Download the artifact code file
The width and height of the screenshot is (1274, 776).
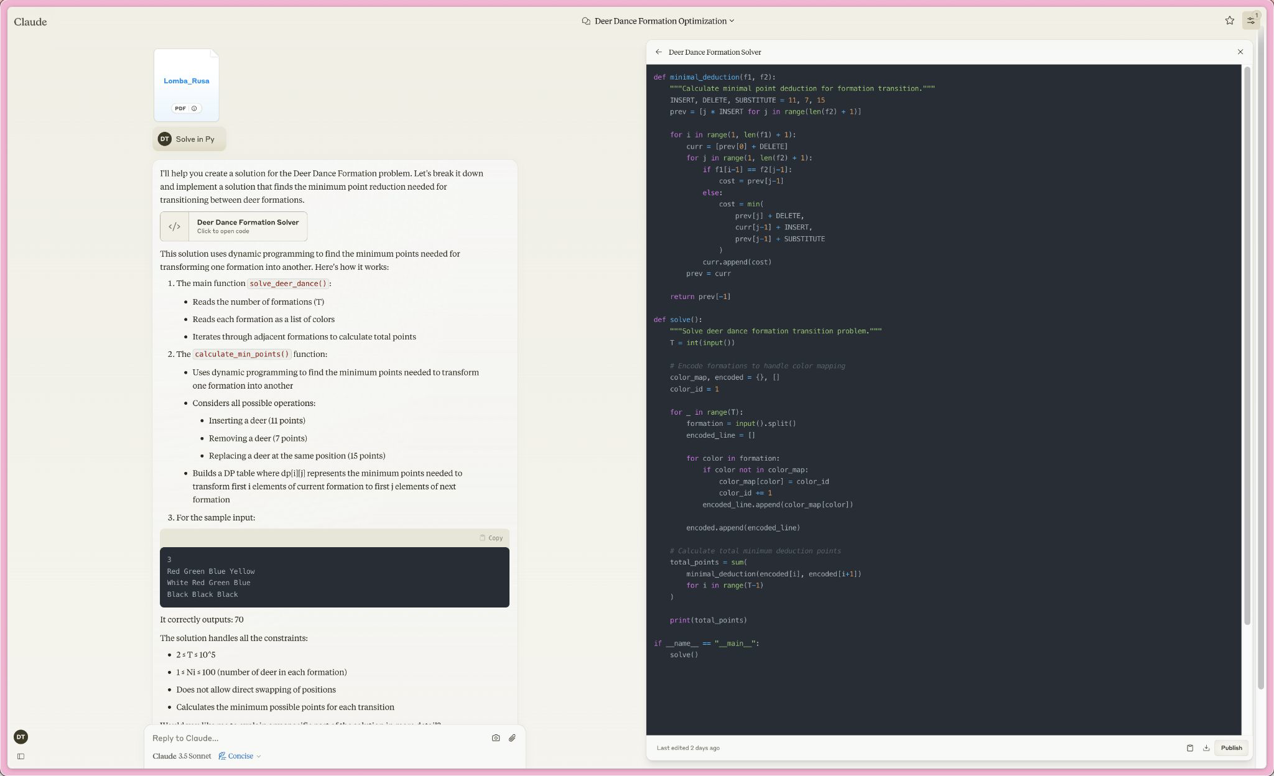click(1206, 748)
